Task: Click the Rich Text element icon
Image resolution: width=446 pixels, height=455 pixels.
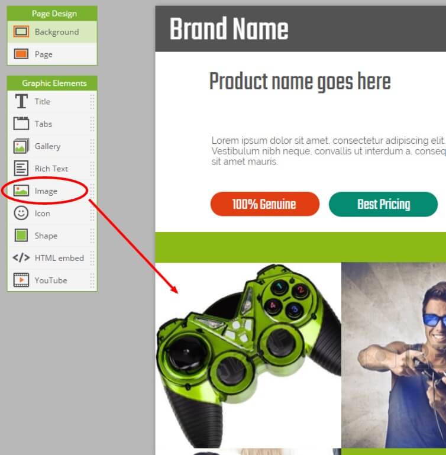Action: (21, 168)
